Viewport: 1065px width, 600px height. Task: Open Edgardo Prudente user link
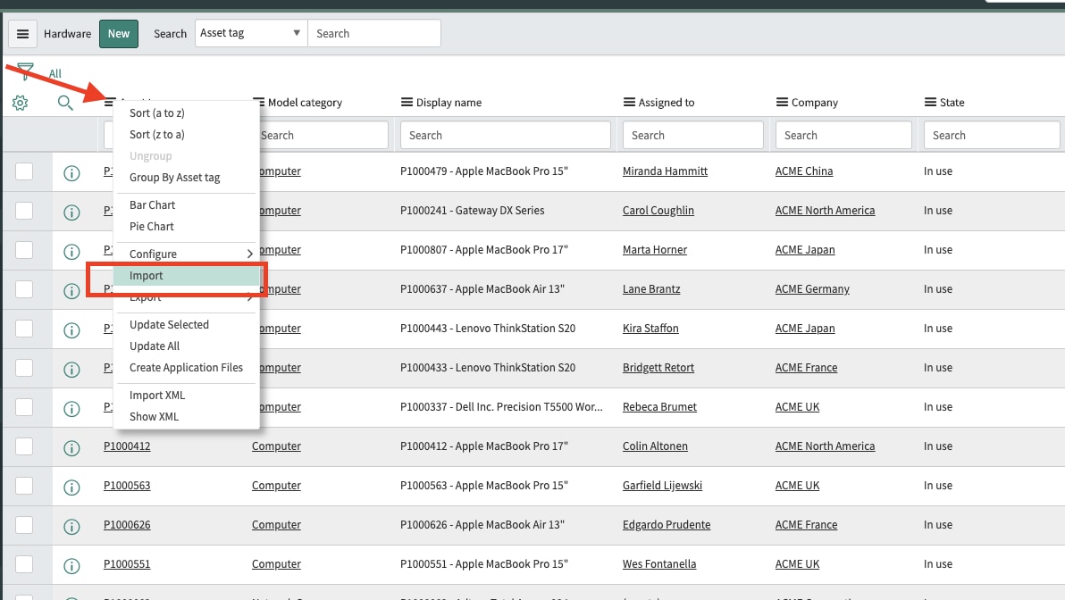tap(667, 525)
